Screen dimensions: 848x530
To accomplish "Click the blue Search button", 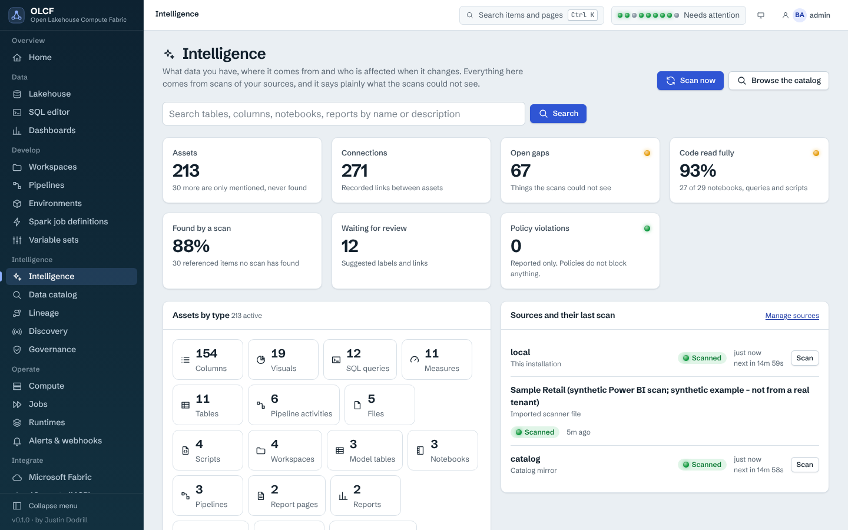I will 558,114.
